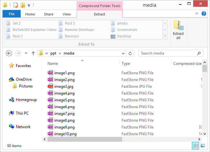Image resolution: width=210 pixels, height=152 pixels.
Task: Expand the Extract To destinations list
Action: tap(165, 36)
